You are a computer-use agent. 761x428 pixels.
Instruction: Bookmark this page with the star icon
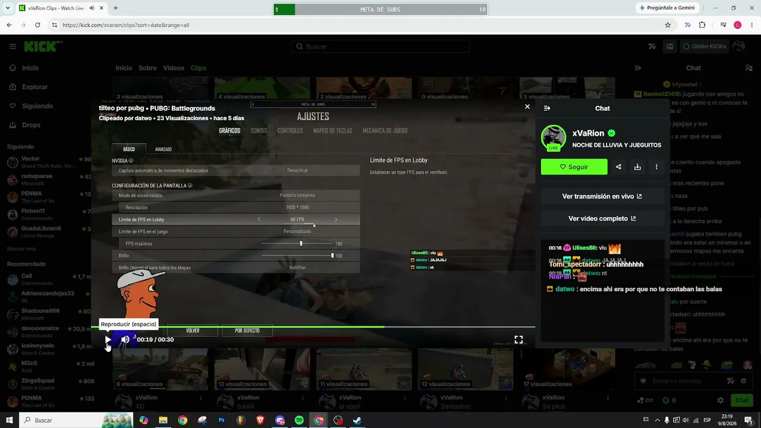click(668, 25)
